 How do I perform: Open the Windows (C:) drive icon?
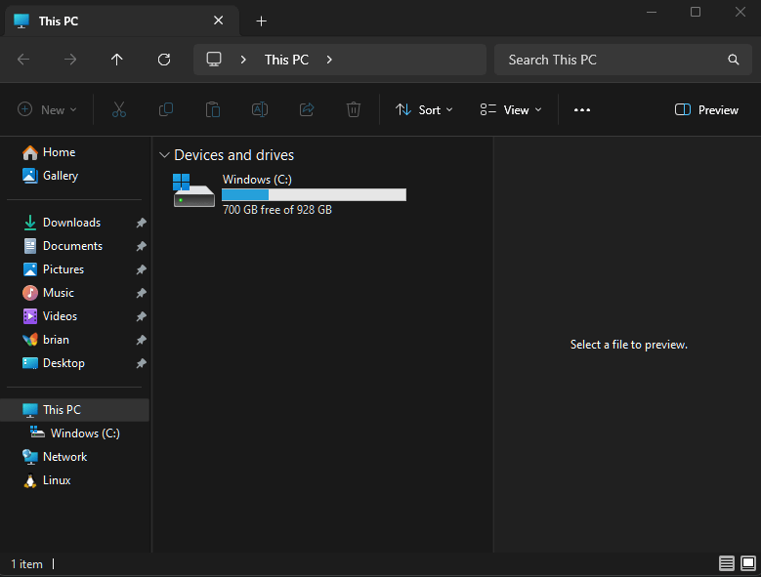[193, 190]
